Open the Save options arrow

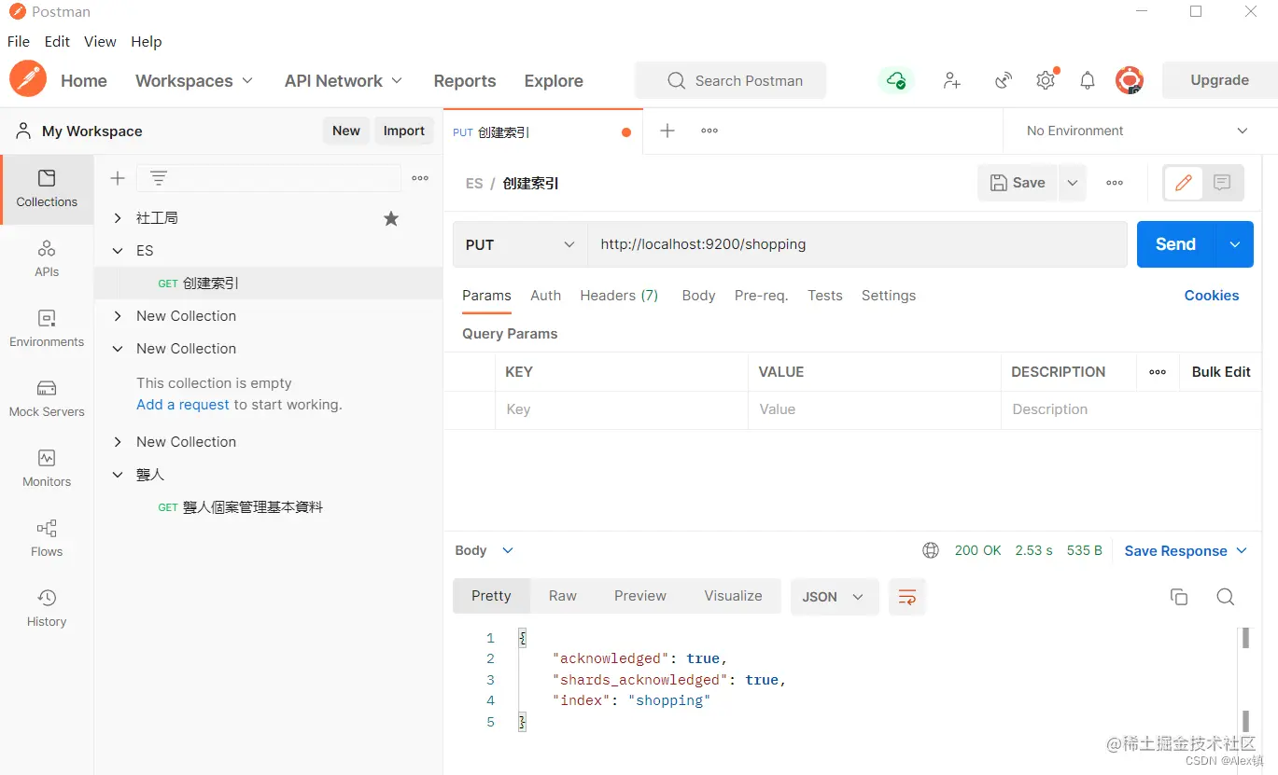click(1073, 183)
